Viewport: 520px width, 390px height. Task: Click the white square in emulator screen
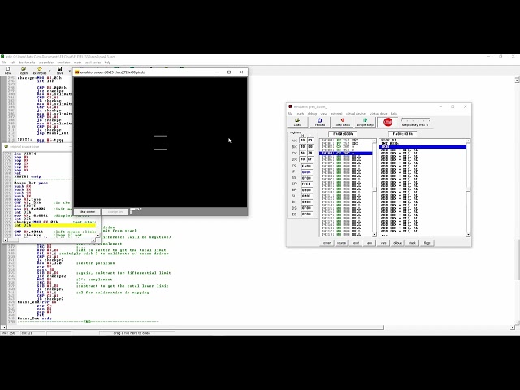tap(161, 142)
